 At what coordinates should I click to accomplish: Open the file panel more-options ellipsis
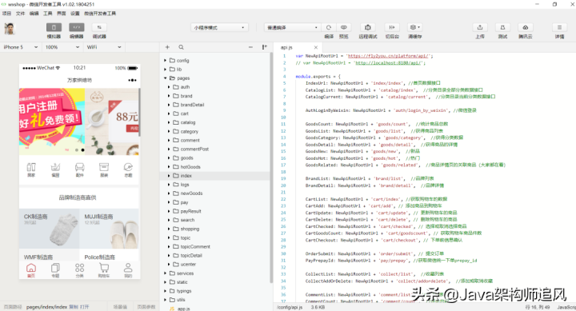(x=250, y=47)
